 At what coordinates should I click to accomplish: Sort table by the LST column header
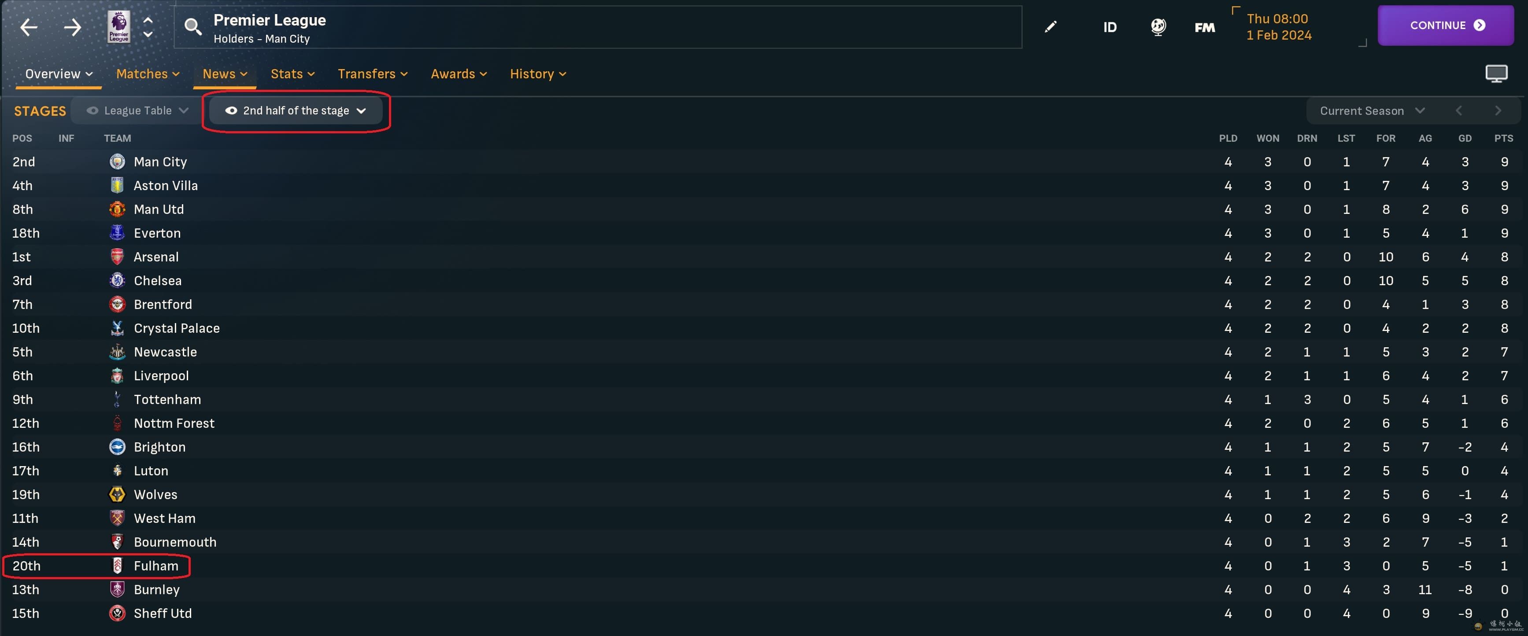click(1346, 138)
